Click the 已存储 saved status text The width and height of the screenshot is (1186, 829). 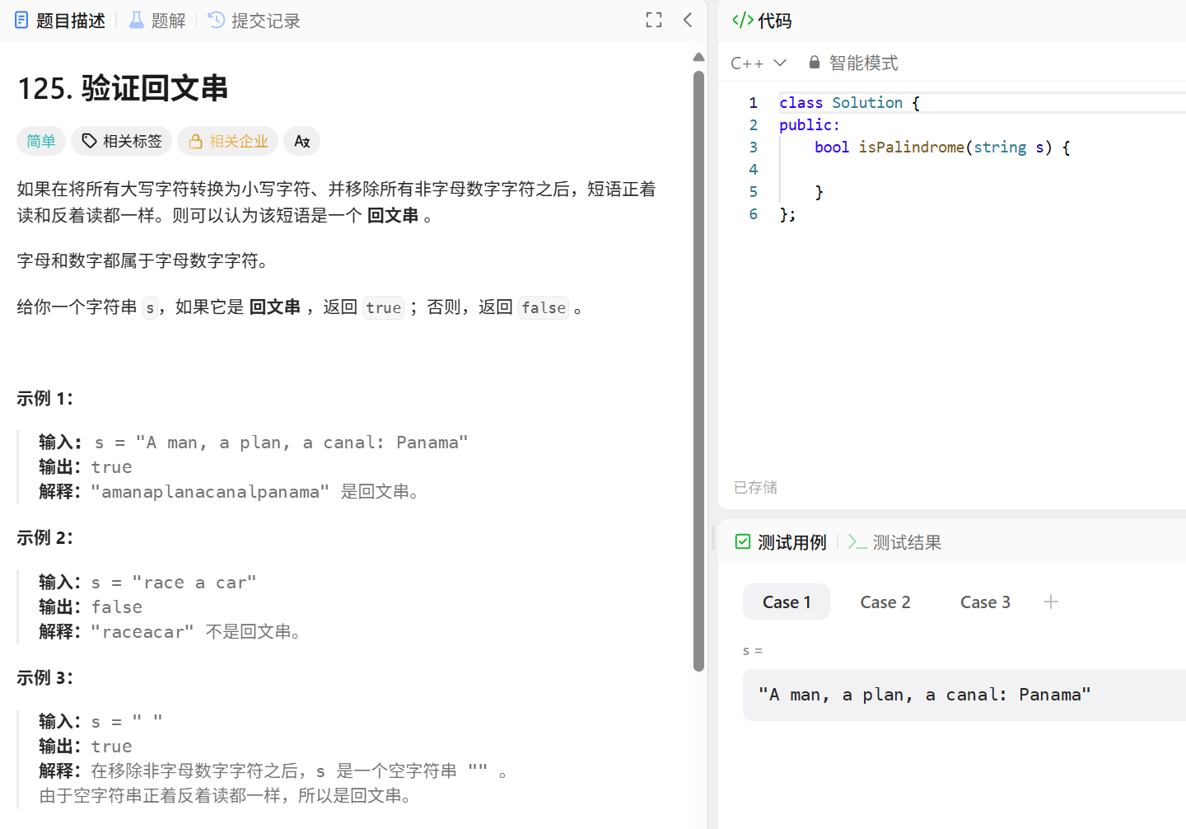tap(755, 487)
